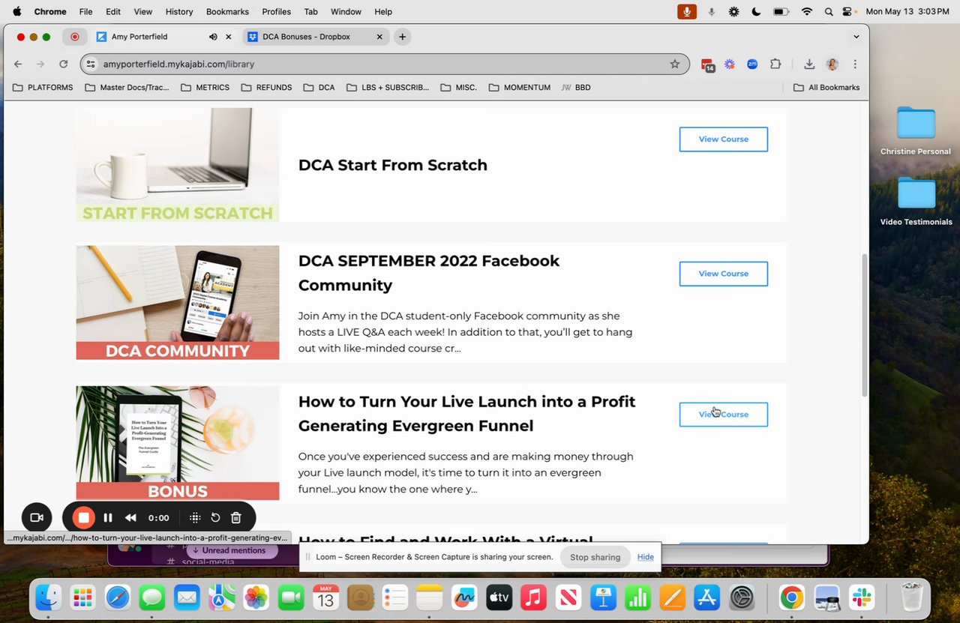Viewport: 960px width, 623px height.
Task: Toggle Focus mode via the moon icon
Action: 756,12
